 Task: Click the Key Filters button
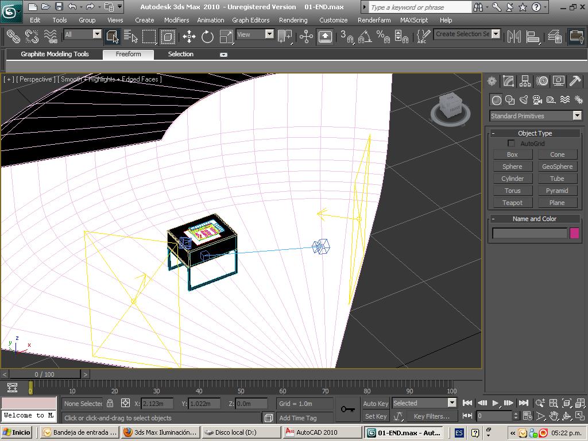click(x=432, y=416)
